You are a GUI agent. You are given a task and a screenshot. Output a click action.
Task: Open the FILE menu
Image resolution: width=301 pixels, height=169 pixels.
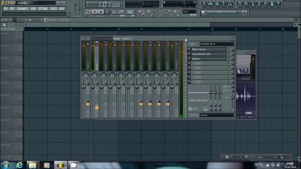click(6, 8)
